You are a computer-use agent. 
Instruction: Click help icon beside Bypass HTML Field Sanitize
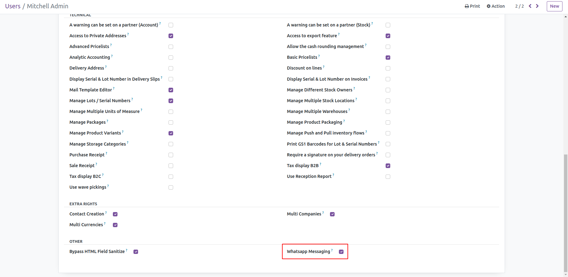(126, 250)
